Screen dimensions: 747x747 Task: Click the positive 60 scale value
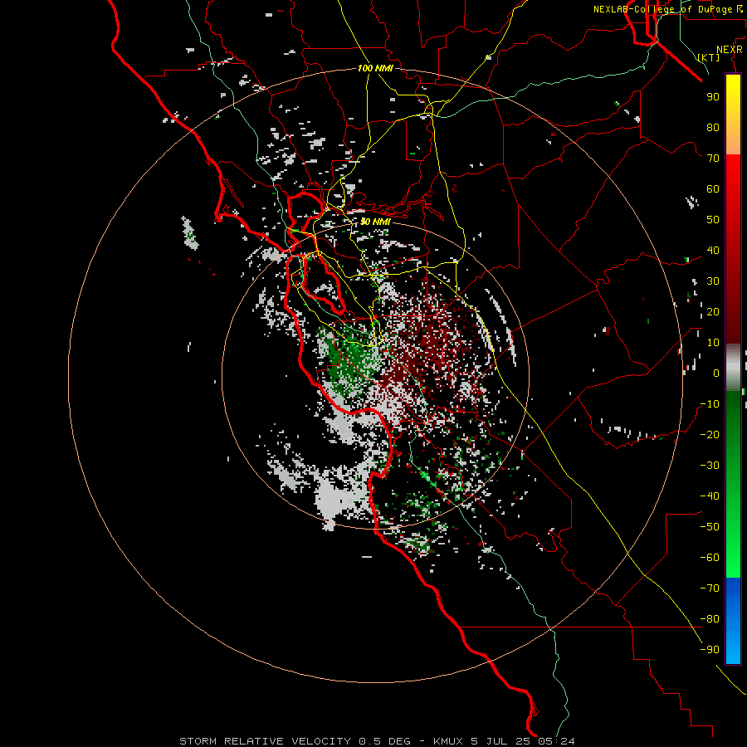point(713,188)
